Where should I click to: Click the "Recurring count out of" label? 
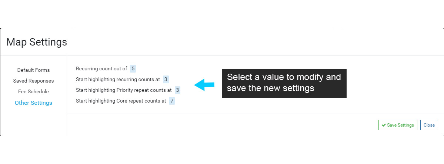[101, 68]
